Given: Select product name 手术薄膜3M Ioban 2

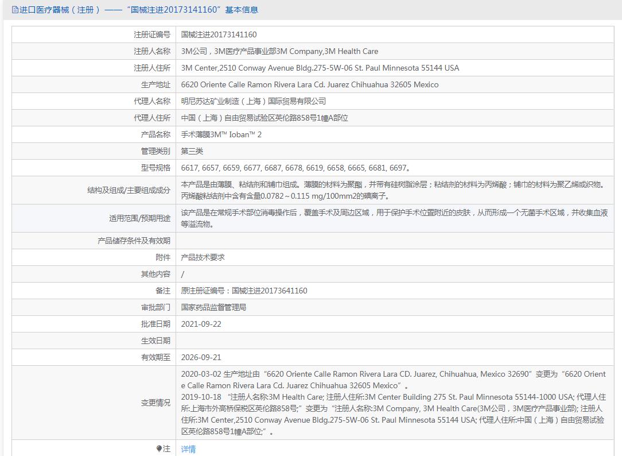Looking at the screenshot, I should point(221,134).
